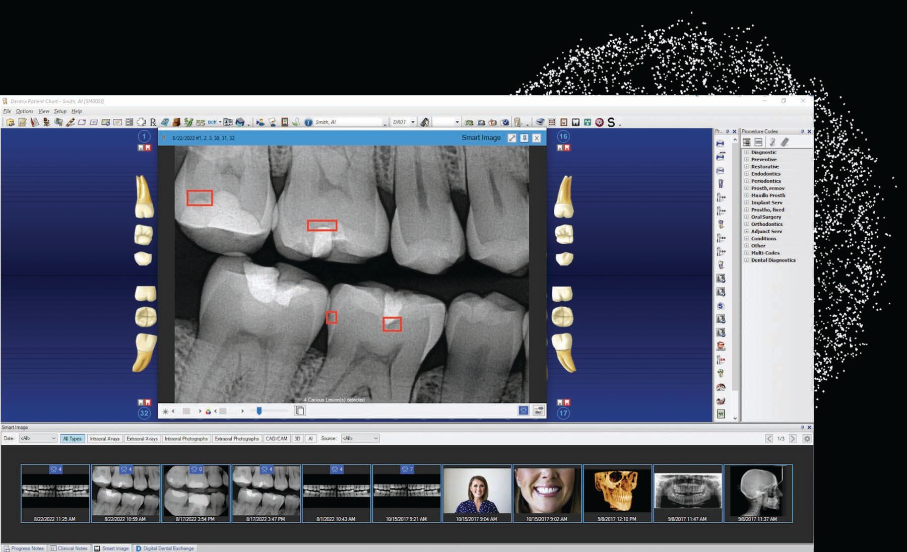Click the folder icon at toolbar start

(10, 122)
